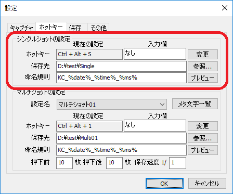This screenshot has width=233, height=194.
Task: Click 参照... next to D:¥test¥Multi01
Action: pos(203,138)
